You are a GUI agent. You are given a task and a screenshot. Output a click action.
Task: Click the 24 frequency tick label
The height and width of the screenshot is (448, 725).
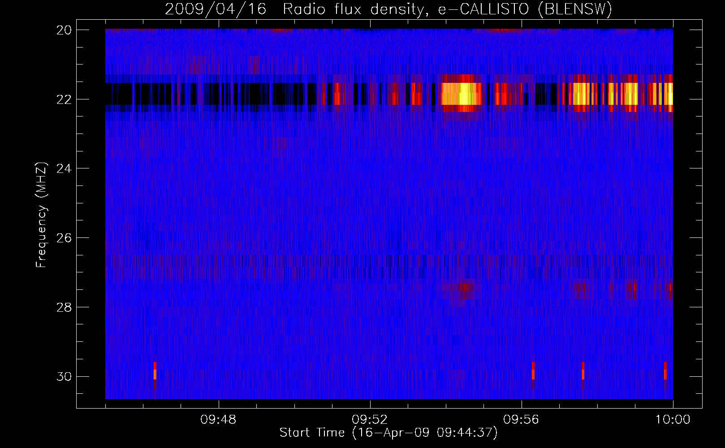click(64, 168)
